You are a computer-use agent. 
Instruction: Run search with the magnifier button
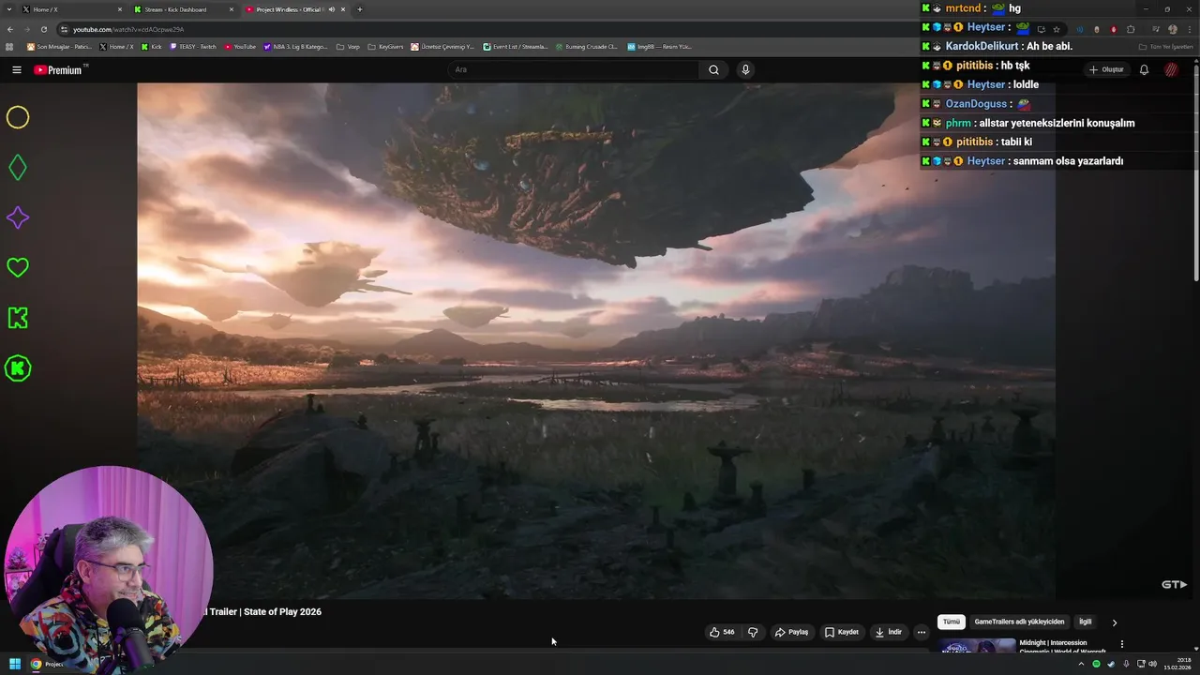click(713, 69)
